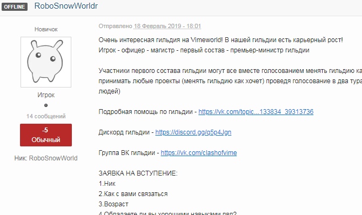The image size is (362, 215).
Task: Click the 3.Возраст application item
Action: 113,204
